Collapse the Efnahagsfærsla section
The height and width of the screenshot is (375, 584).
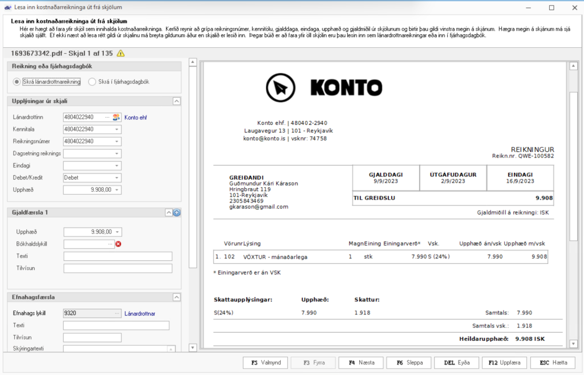(177, 297)
